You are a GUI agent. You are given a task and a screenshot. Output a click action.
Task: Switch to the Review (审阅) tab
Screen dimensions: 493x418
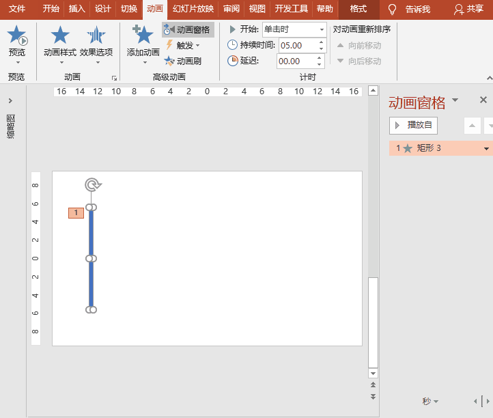tap(231, 9)
